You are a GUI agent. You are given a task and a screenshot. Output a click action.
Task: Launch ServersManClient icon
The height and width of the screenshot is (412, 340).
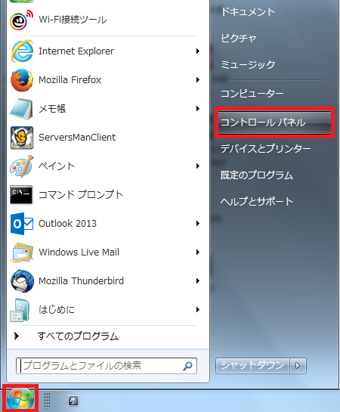point(22,138)
